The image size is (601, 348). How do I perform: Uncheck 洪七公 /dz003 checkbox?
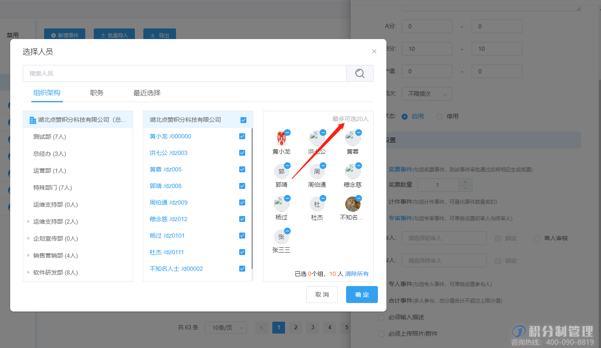pos(242,153)
